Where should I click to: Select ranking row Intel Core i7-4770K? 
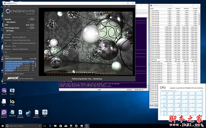[x=20, y=68]
